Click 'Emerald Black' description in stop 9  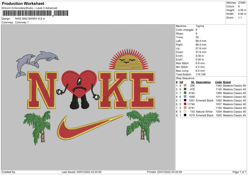pos(205,115)
